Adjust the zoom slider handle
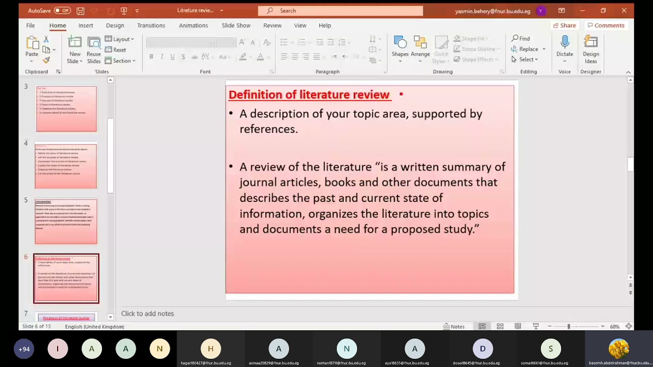The height and width of the screenshot is (367, 653). [568, 326]
